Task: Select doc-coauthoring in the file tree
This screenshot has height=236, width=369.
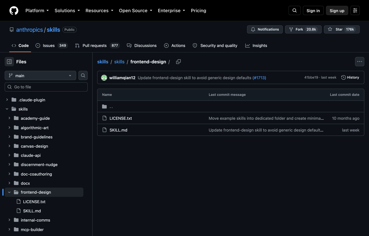Action: pos(36,174)
